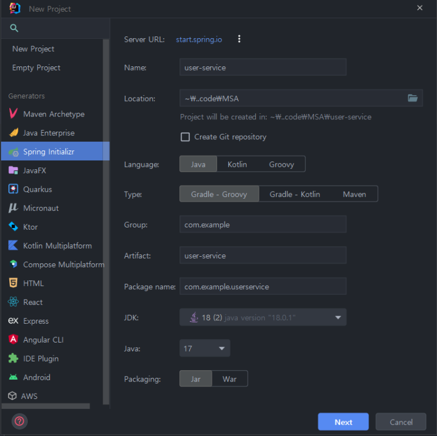Choose Gradle - Groovy build type
The image size is (437, 436).
tap(219, 194)
